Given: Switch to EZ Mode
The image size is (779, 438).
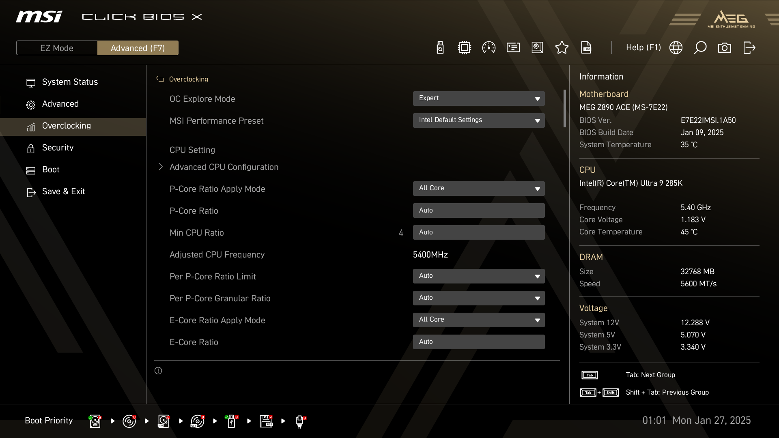Looking at the screenshot, I should pos(57,48).
